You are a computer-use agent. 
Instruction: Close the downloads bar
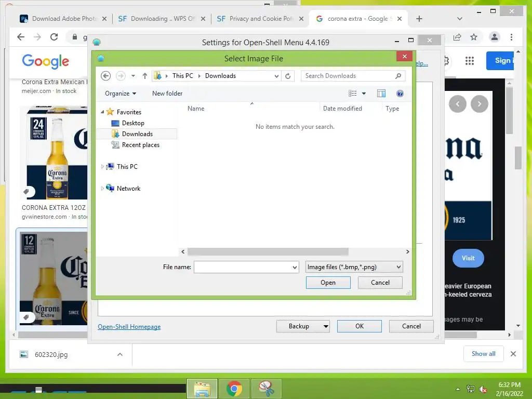(513, 354)
